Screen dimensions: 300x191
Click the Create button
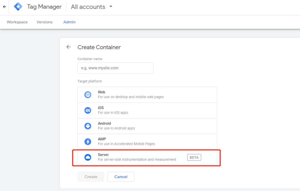click(x=91, y=177)
